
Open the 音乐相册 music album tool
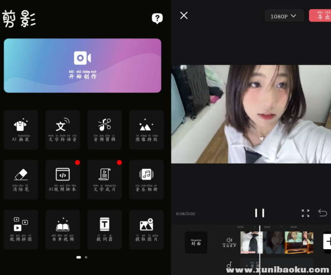(146, 179)
